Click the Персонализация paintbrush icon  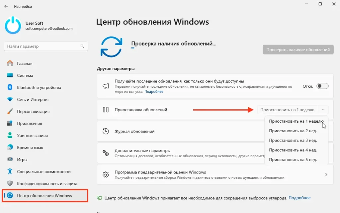[10, 111]
